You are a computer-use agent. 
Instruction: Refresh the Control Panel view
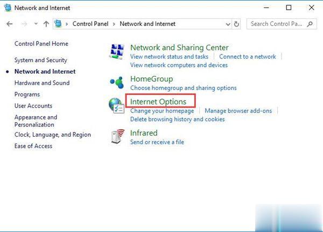point(237,24)
